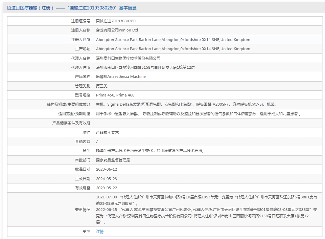Click the page title 进口医疗器械（注册）基本信息
This screenshot has height=239, width=325.
[72, 8]
